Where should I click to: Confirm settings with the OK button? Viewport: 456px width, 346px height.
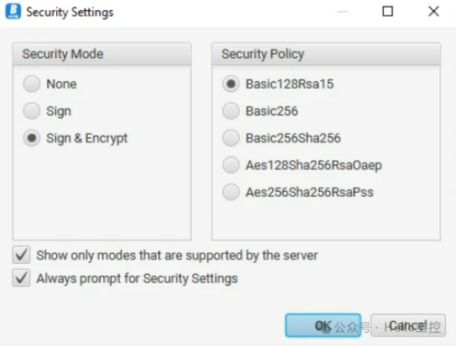pyautogui.click(x=323, y=325)
